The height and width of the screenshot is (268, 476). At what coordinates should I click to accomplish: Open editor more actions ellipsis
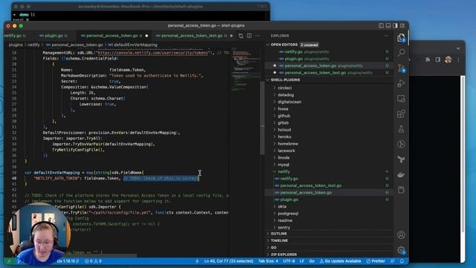(257, 36)
